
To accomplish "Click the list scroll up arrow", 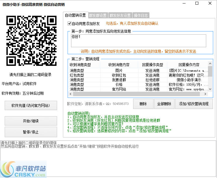I will (210, 64).
